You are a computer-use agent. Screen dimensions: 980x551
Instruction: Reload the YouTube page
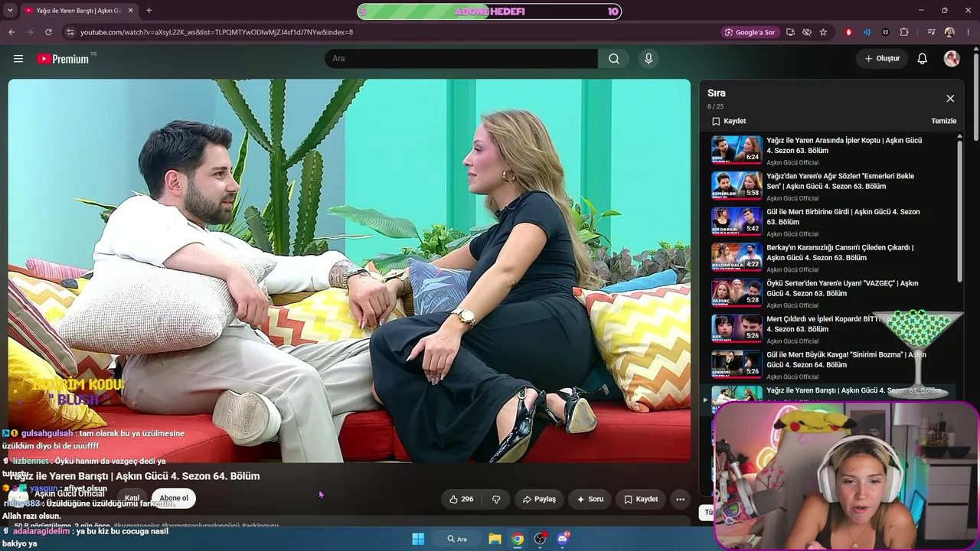point(48,32)
